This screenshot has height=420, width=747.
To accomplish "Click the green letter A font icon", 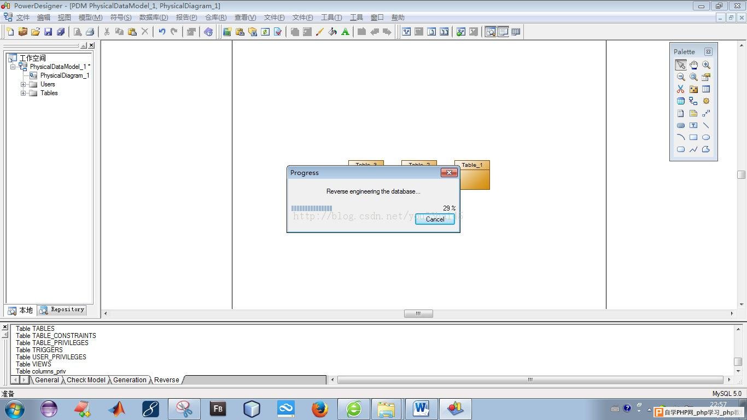I will point(345,32).
